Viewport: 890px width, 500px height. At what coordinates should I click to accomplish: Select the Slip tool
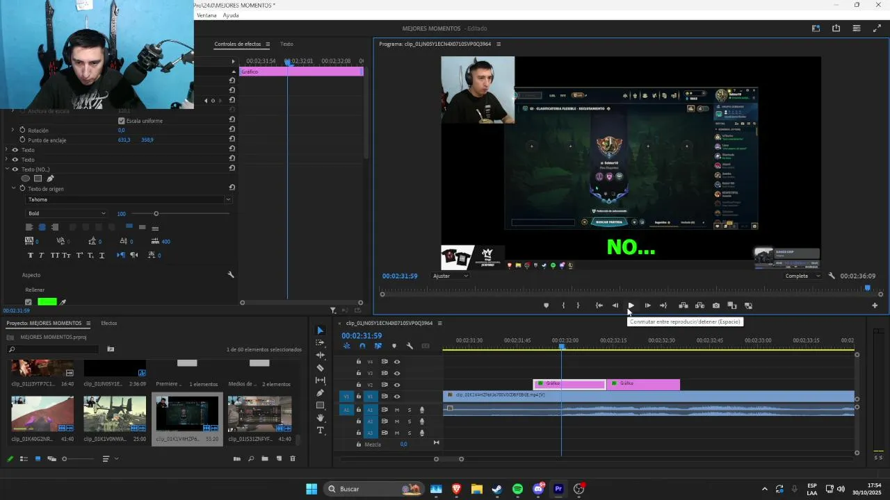click(320, 380)
